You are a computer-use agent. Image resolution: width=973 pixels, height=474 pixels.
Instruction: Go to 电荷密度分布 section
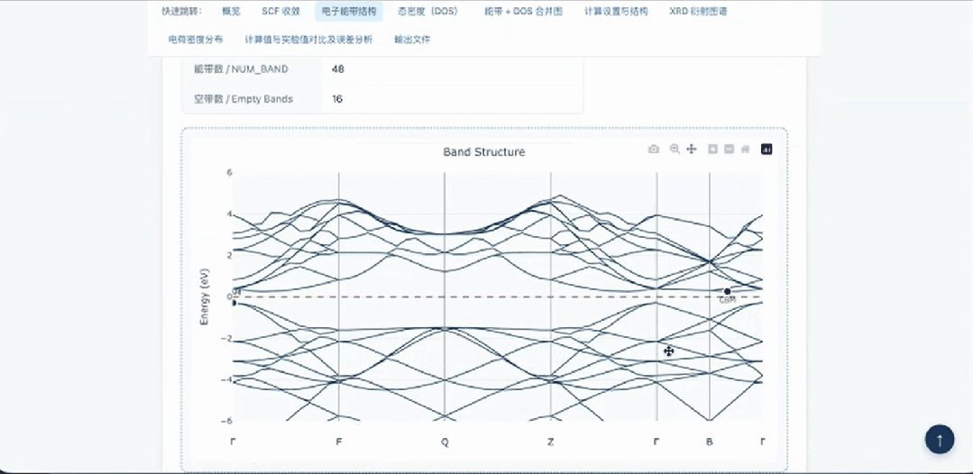(x=196, y=39)
